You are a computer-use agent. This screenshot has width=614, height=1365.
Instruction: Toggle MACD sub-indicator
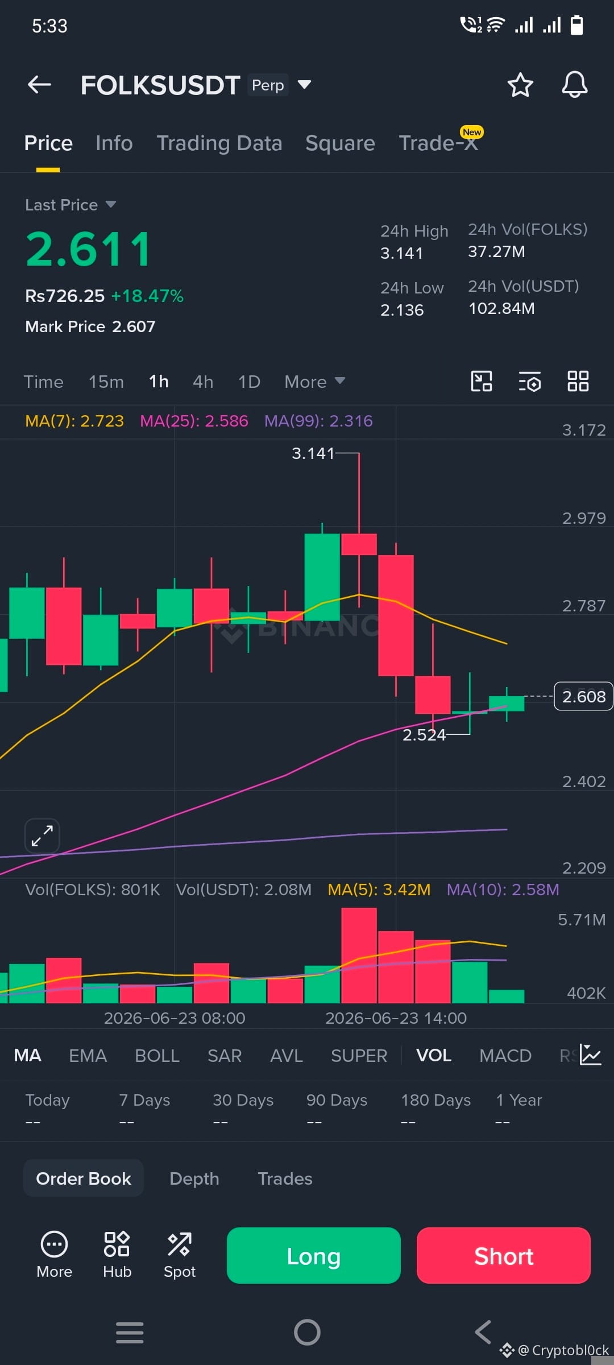pyautogui.click(x=505, y=1056)
